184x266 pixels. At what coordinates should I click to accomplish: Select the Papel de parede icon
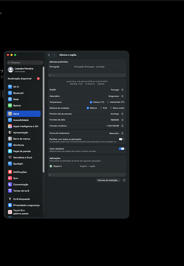10,152
